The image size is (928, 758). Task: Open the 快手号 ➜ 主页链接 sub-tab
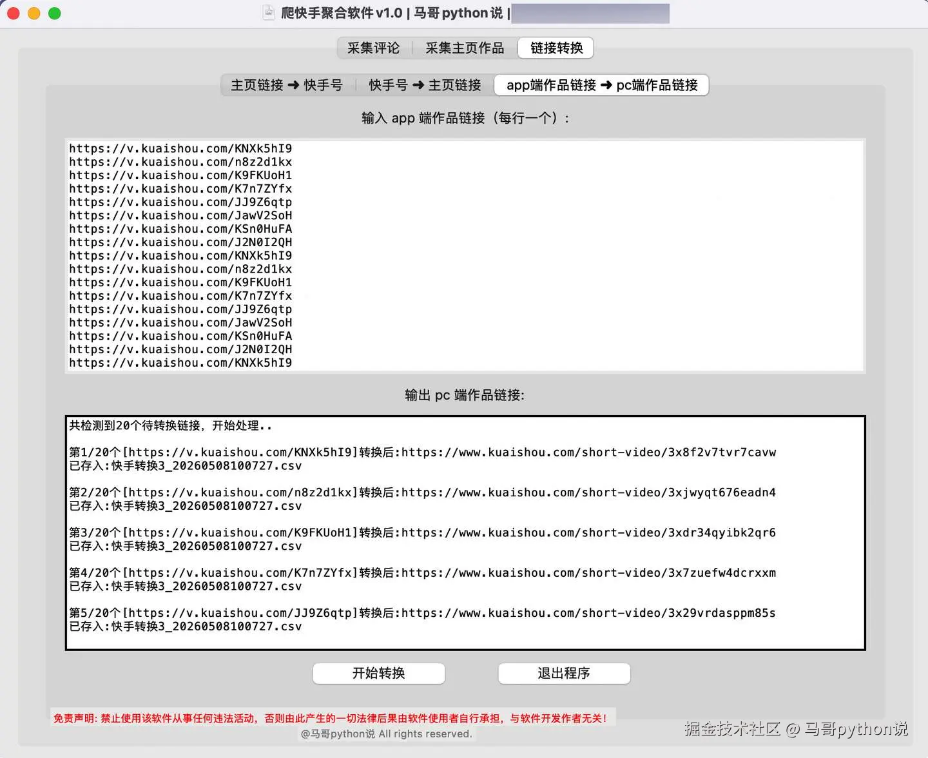click(x=425, y=85)
